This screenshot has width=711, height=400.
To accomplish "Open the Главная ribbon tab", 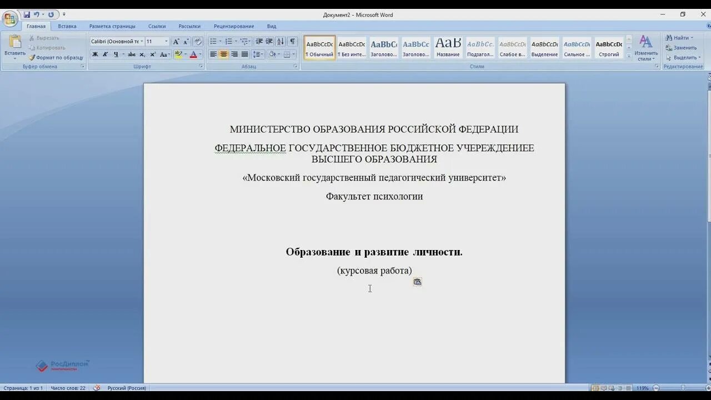I will click(x=36, y=26).
